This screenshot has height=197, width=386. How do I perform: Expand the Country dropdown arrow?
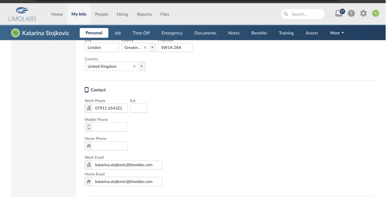[142, 66]
